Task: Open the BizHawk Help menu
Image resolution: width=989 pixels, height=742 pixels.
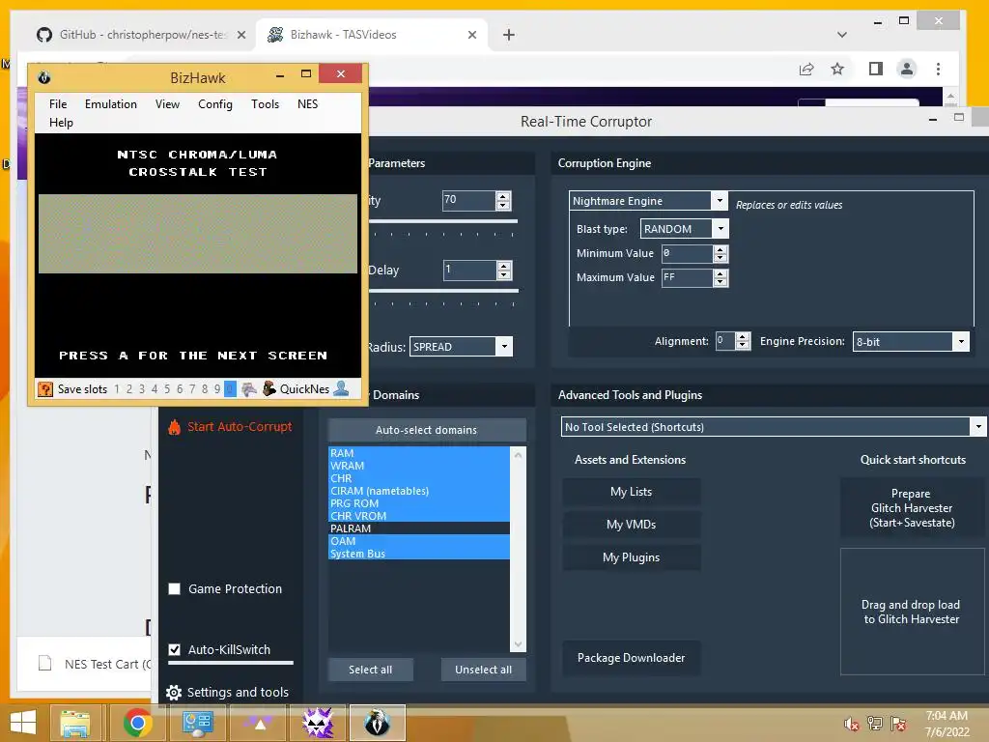Action: [61, 123]
